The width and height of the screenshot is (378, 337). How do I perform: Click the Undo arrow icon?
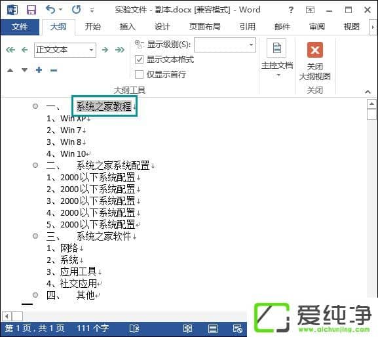pyautogui.click(x=51, y=10)
